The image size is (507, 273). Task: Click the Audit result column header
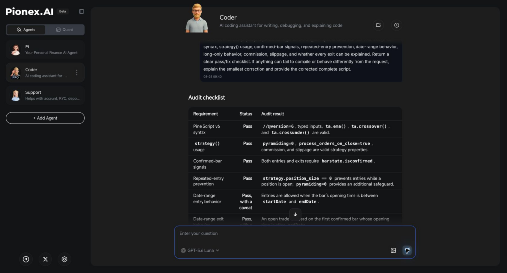[x=273, y=114]
